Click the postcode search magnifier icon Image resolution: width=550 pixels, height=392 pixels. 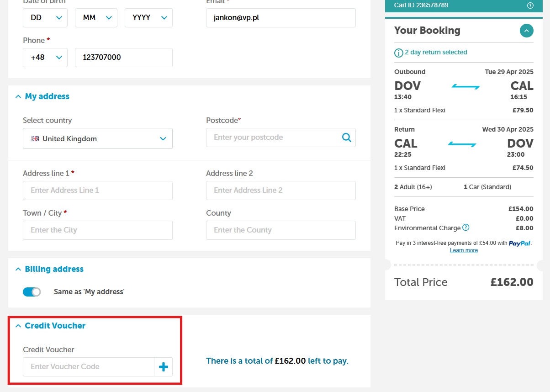point(347,138)
